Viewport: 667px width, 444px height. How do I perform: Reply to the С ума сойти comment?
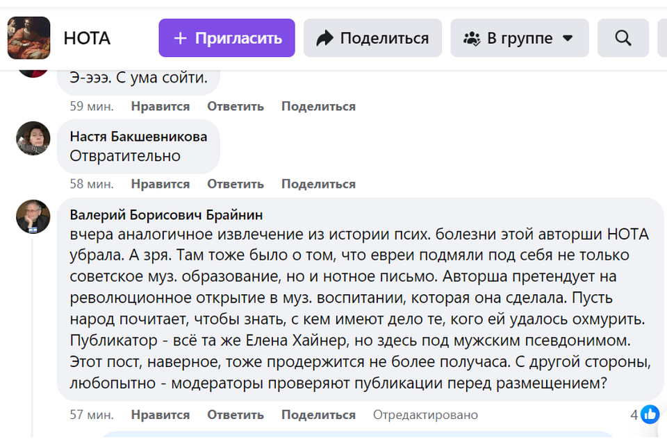click(x=235, y=106)
